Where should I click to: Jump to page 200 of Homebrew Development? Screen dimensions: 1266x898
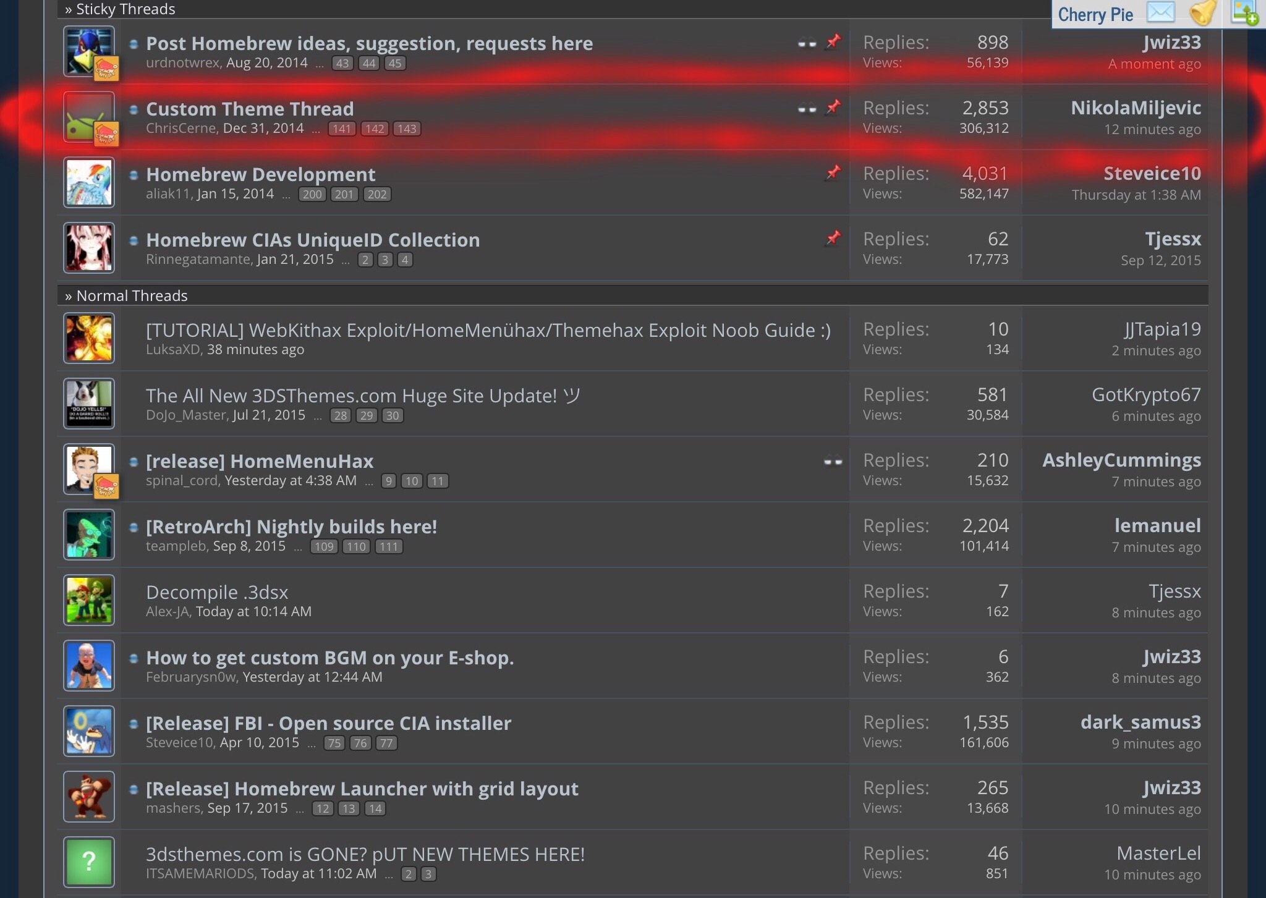312,194
